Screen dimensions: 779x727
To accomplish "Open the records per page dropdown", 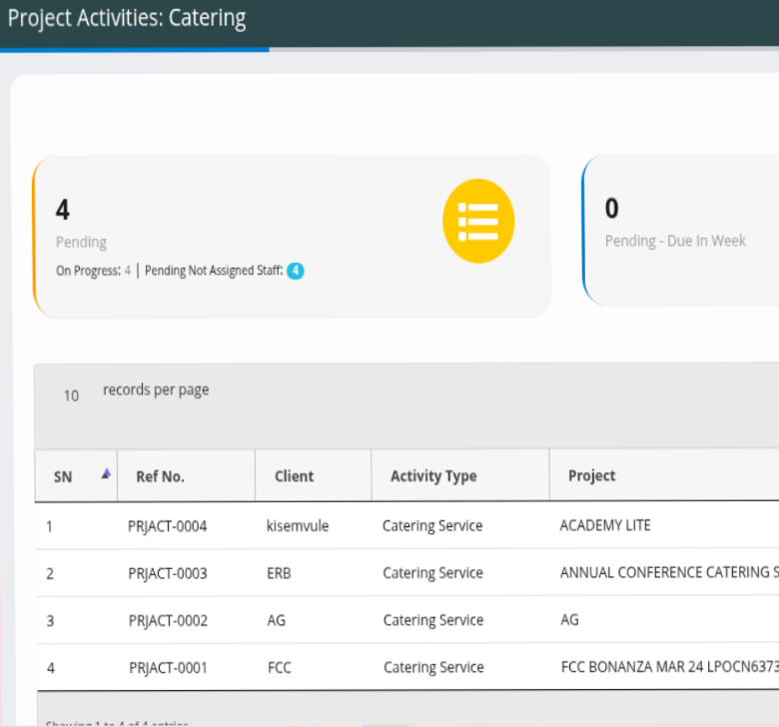I will coord(71,395).
